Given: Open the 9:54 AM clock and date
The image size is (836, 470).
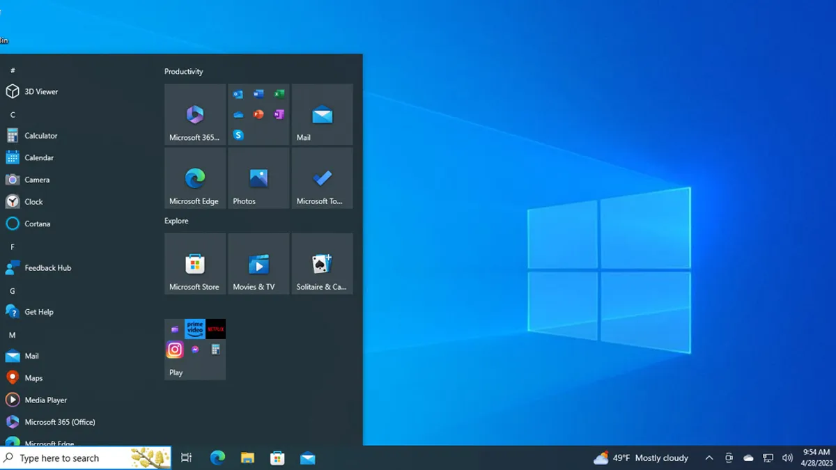Looking at the screenshot, I should [x=816, y=457].
